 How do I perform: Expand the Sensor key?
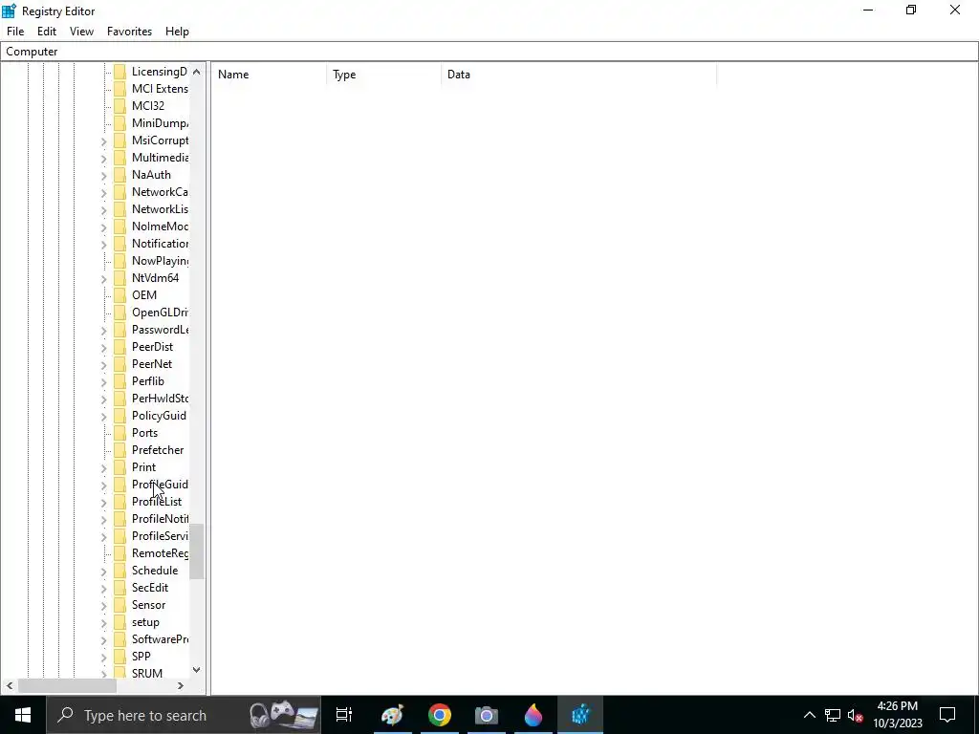click(104, 605)
